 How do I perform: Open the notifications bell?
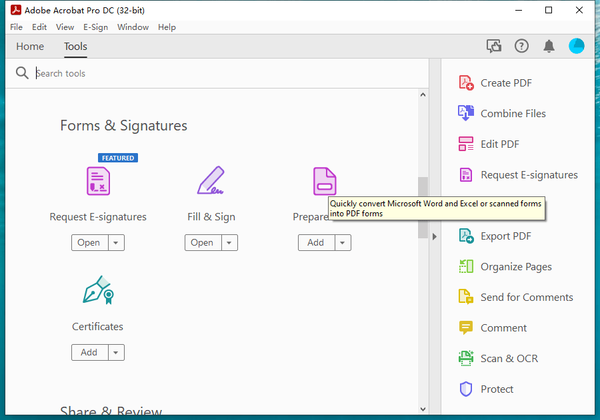(549, 46)
